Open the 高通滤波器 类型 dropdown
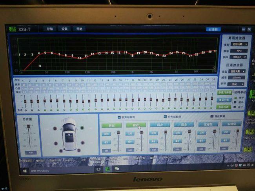 click(x=239, y=44)
